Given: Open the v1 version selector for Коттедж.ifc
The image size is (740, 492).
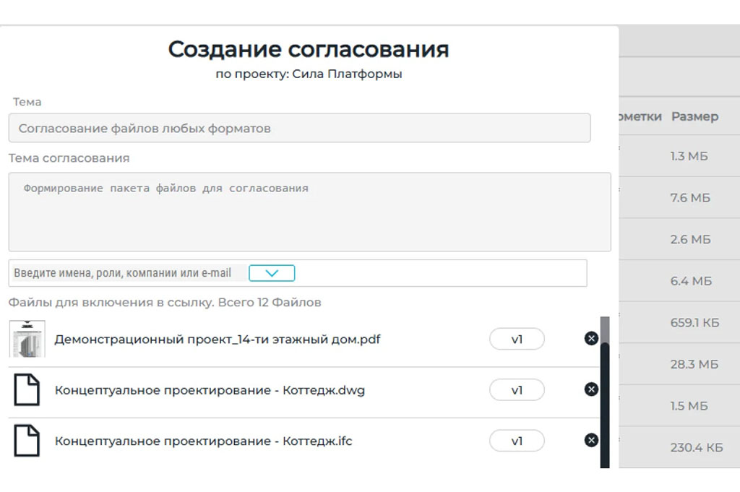Looking at the screenshot, I should point(517,441).
